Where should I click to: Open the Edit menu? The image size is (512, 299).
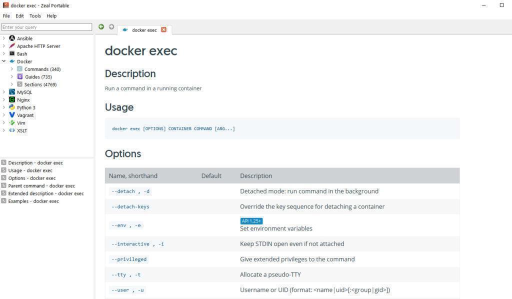[x=19, y=15]
